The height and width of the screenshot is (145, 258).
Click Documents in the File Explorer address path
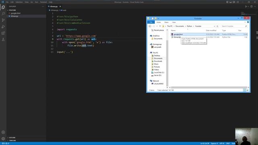179,26
